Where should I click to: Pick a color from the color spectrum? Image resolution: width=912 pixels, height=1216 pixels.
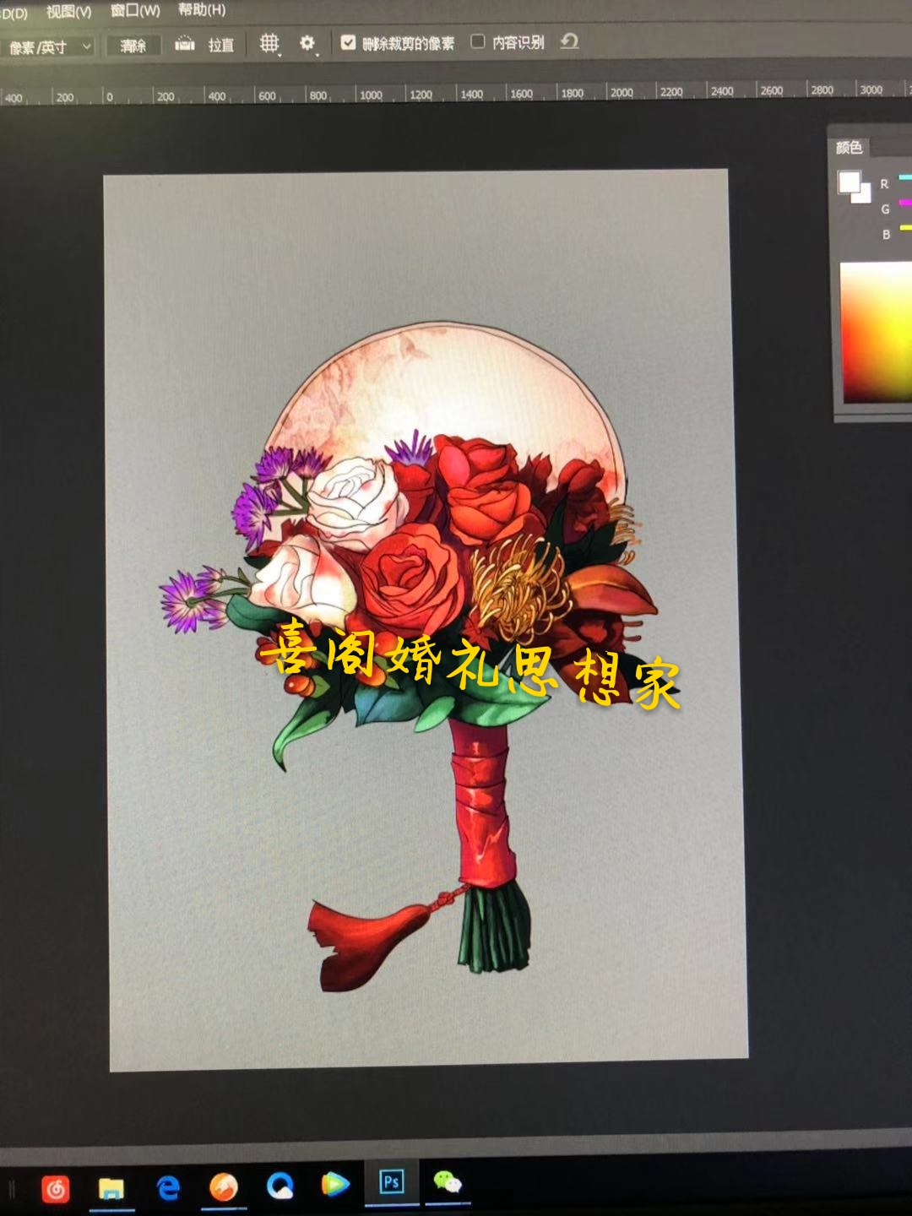pyautogui.click(x=876, y=332)
